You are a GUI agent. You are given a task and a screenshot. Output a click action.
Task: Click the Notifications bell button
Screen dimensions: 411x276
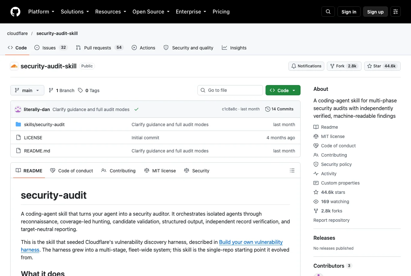point(306,66)
